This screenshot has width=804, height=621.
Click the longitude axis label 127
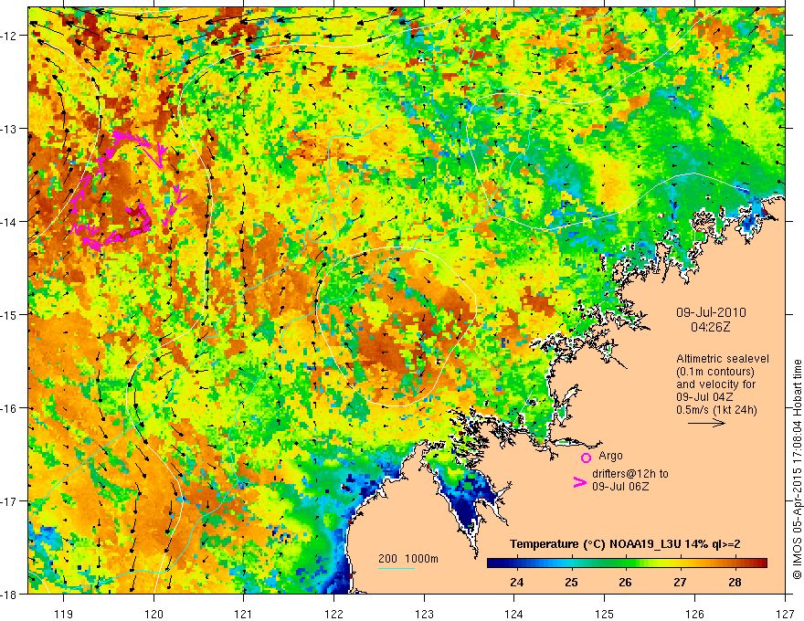click(x=785, y=614)
